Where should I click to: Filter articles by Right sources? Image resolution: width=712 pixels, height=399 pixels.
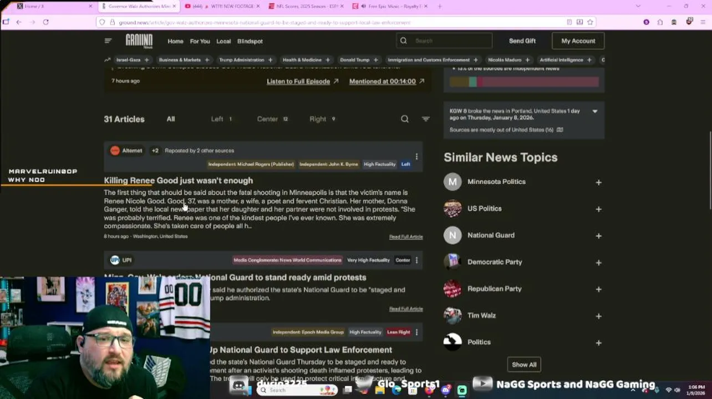(322, 119)
